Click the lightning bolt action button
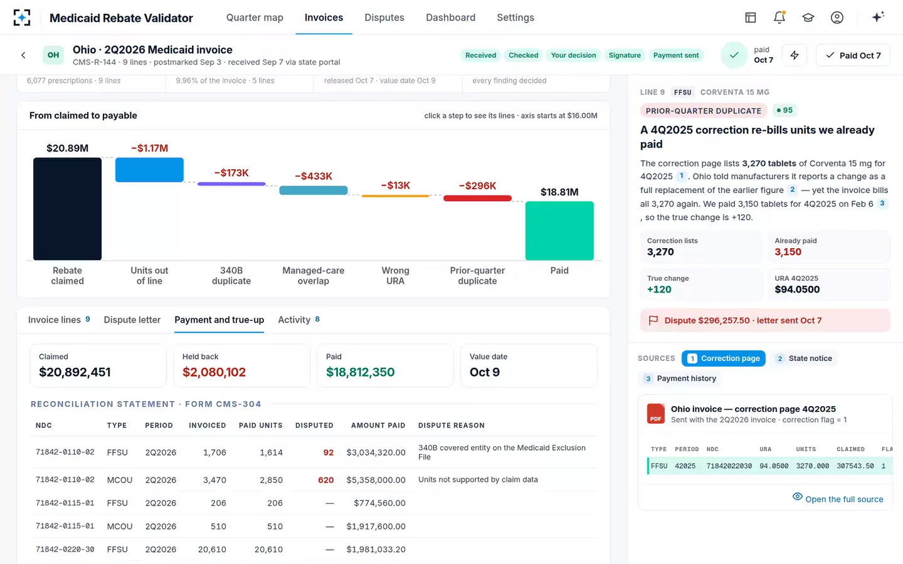903x564 pixels. point(795,55)
